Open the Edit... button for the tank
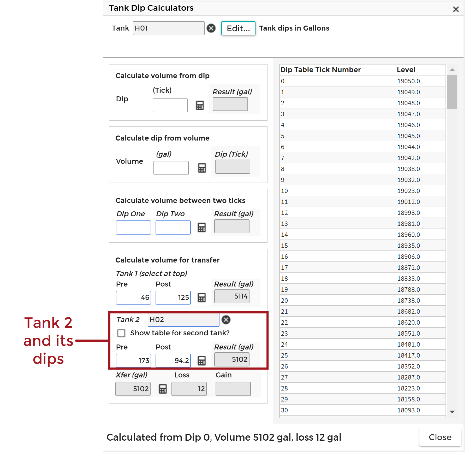 (238, 28)
